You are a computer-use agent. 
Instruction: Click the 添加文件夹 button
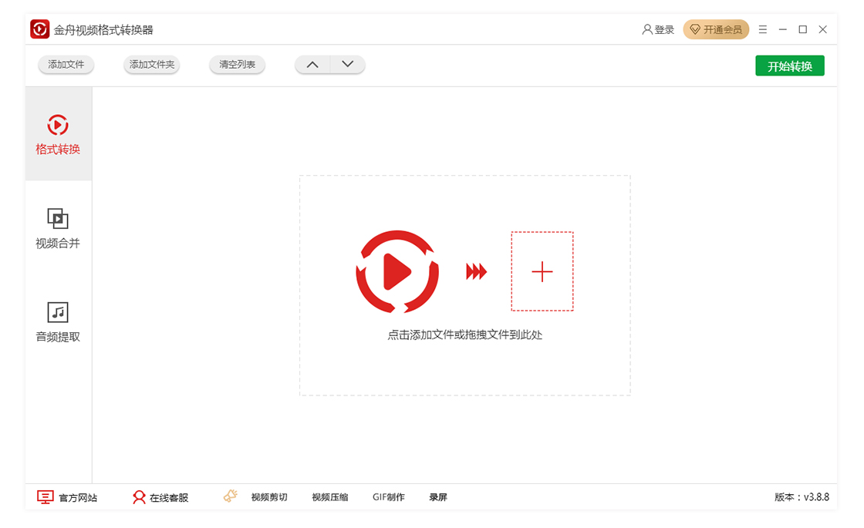pyautogui.click(x=151, y=65)
